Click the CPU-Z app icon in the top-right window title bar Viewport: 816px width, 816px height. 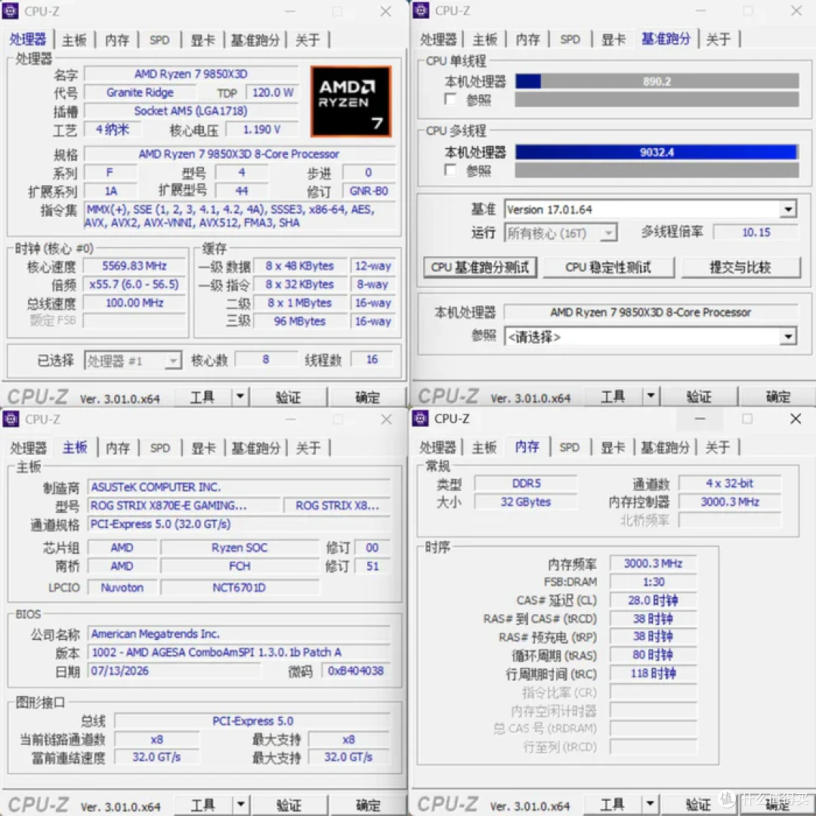pos(421,11)
